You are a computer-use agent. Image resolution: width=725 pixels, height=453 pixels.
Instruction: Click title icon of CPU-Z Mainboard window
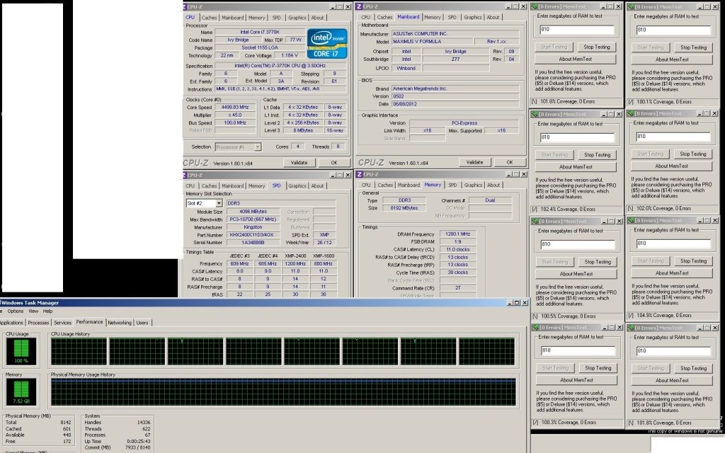tap(360, 6)
